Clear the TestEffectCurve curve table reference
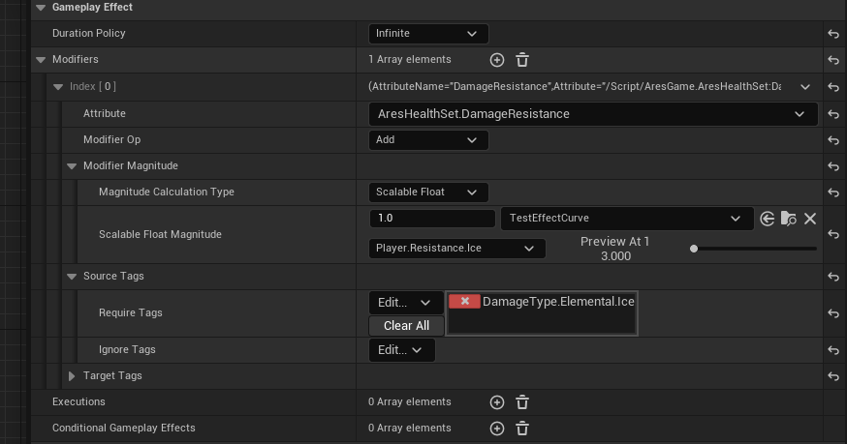The width and height of the screenshot is (847, 444). [x=810, y=219]
